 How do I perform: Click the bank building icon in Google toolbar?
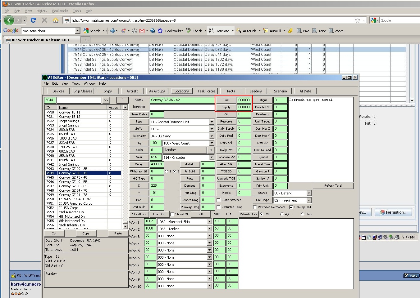(x=135, y=31)
